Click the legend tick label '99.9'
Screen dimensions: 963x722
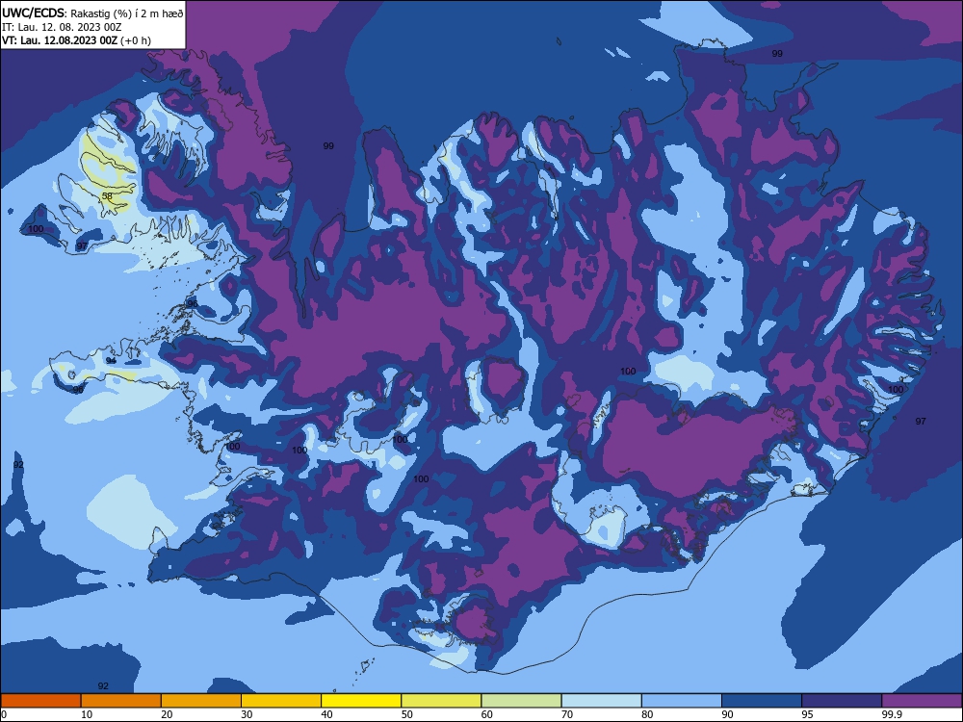tap(891, 714)
